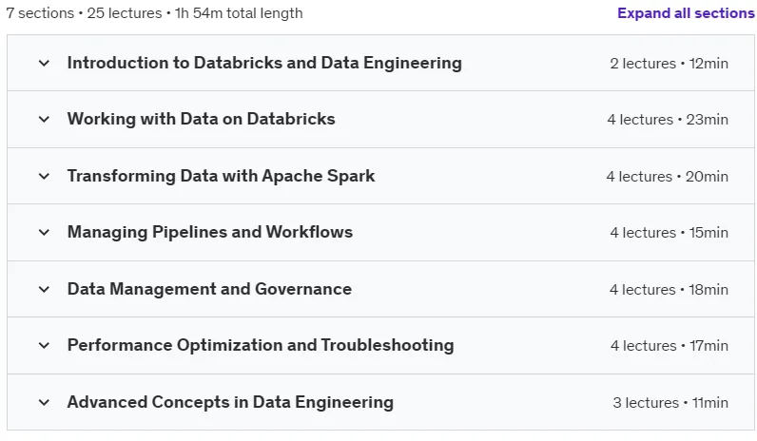Click Managing Pipelines and Workflows heading
This screenshot has height=441, width=757.
pyautogui.click(x=210, y=232)
